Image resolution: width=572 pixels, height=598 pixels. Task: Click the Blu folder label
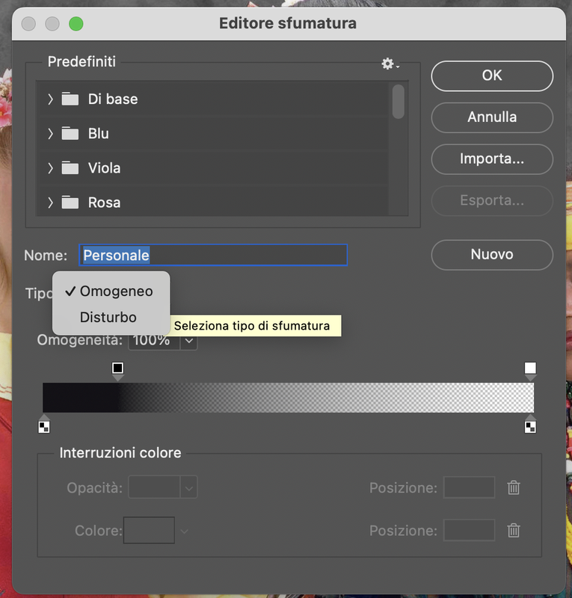(x=99, y=134)
